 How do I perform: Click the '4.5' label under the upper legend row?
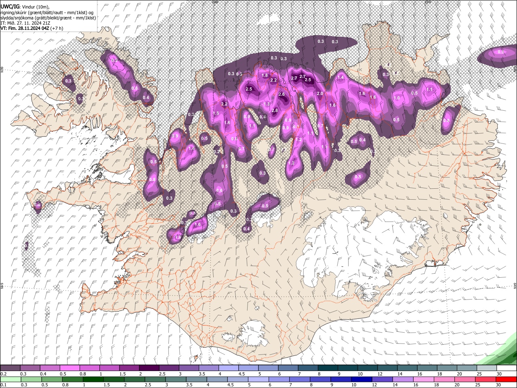(x=241, y=374)
